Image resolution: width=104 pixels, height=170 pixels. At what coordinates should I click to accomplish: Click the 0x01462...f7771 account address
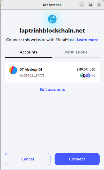[32, 75]
